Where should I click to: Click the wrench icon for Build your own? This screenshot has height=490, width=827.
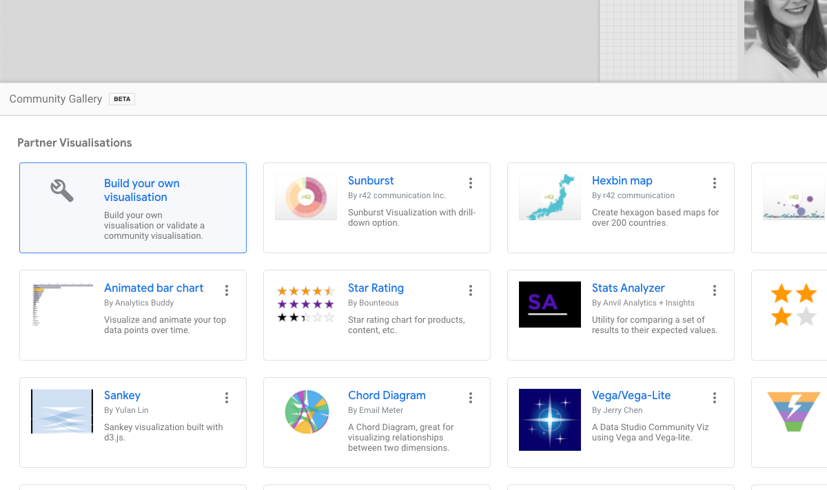[62, 190]
